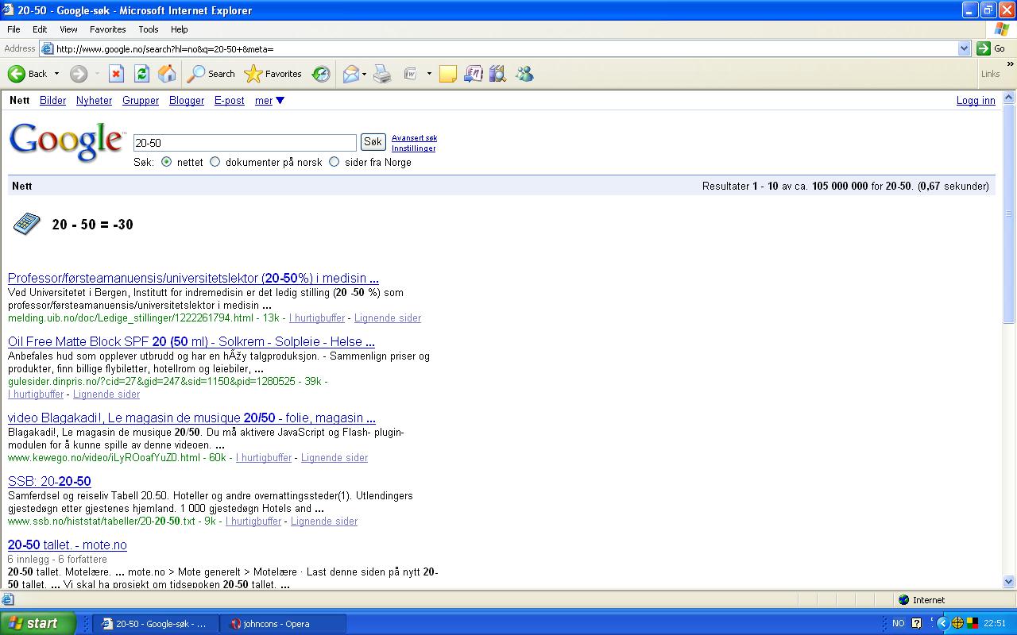Click the Google search box containing 20-50
This screenshot has height=635, width=1017.
click(x=245, y=143)
